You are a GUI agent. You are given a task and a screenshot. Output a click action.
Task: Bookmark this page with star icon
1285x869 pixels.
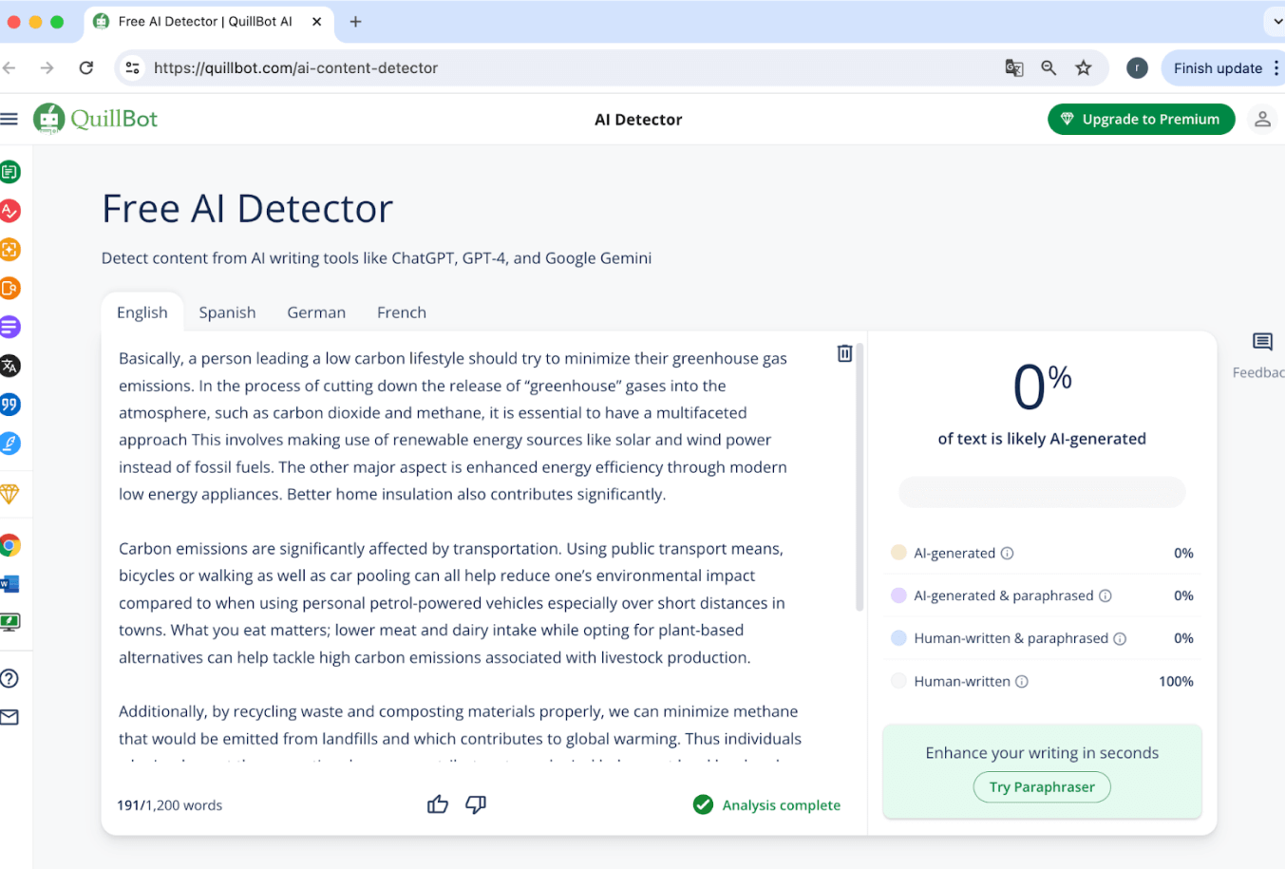1084,67
